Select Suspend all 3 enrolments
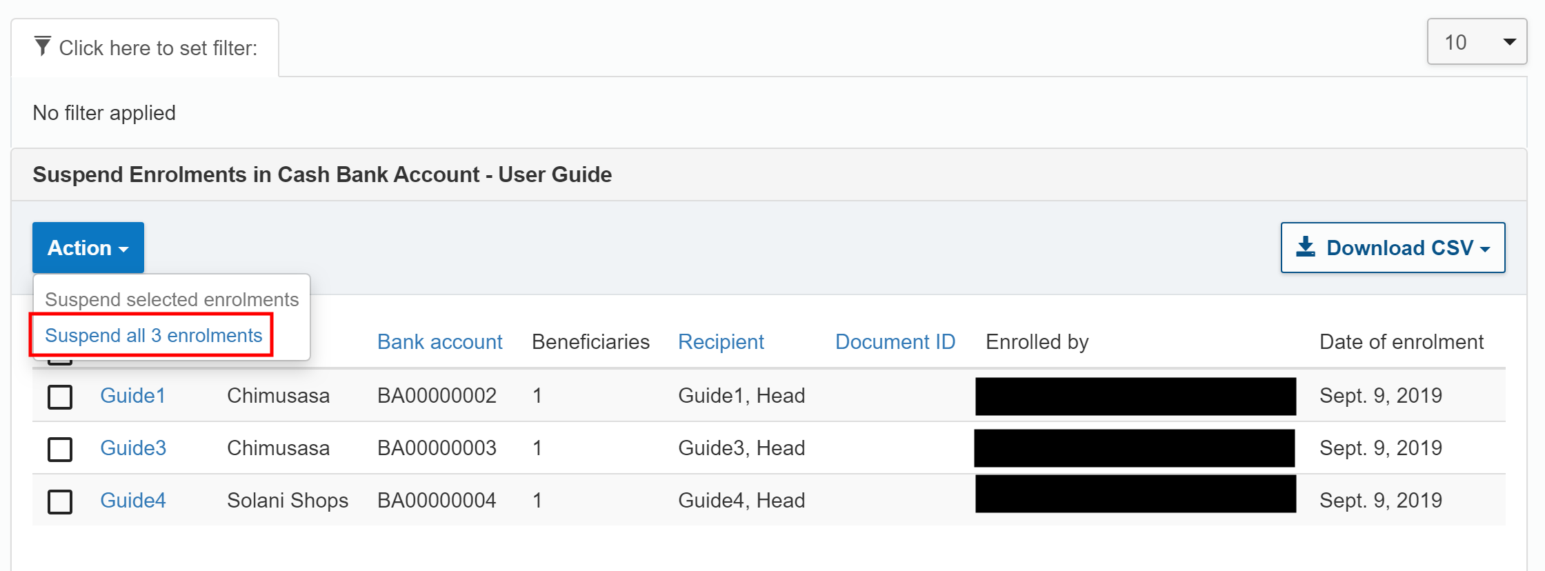This screenshot has height=571, width=1545. pyautogui.click(x=153, y=335)
